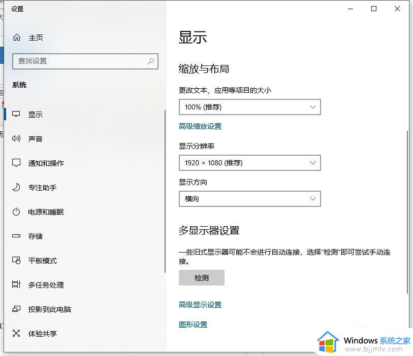Click the 更改文本、应用等项目的大小 label
This screenshot has height=356, width=413.
pos(225,90)
